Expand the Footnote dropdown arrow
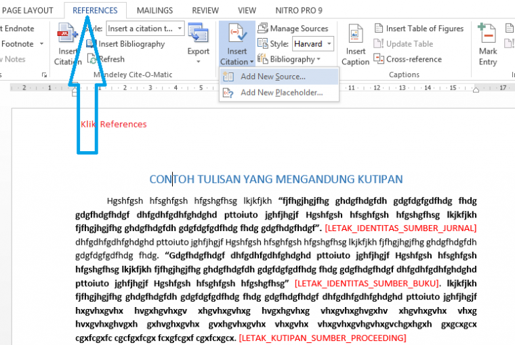The height and width of the screenshot is (345, 515). click(42, 43)
